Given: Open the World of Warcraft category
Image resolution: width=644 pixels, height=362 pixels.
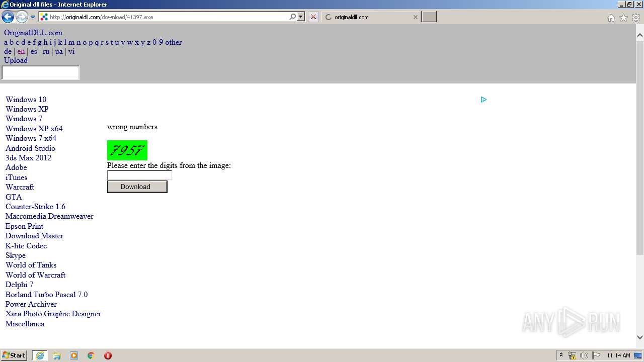Looking at the screenshot, I should click(36, 275).
